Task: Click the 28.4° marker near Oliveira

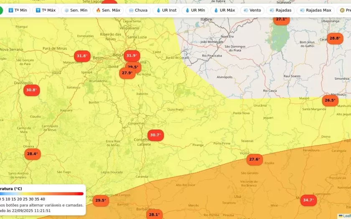Action: pos(32,154)
